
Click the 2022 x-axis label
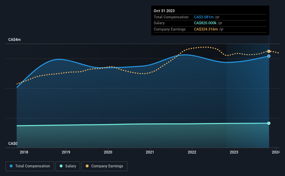tap(192, 152)
